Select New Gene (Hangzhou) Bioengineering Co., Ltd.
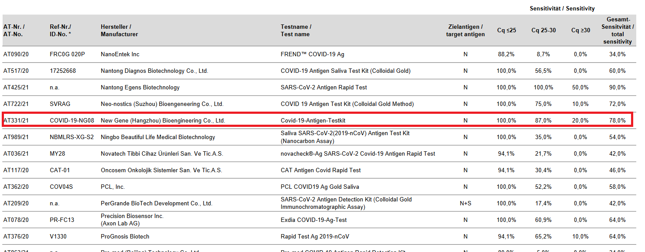 (163, 121)
